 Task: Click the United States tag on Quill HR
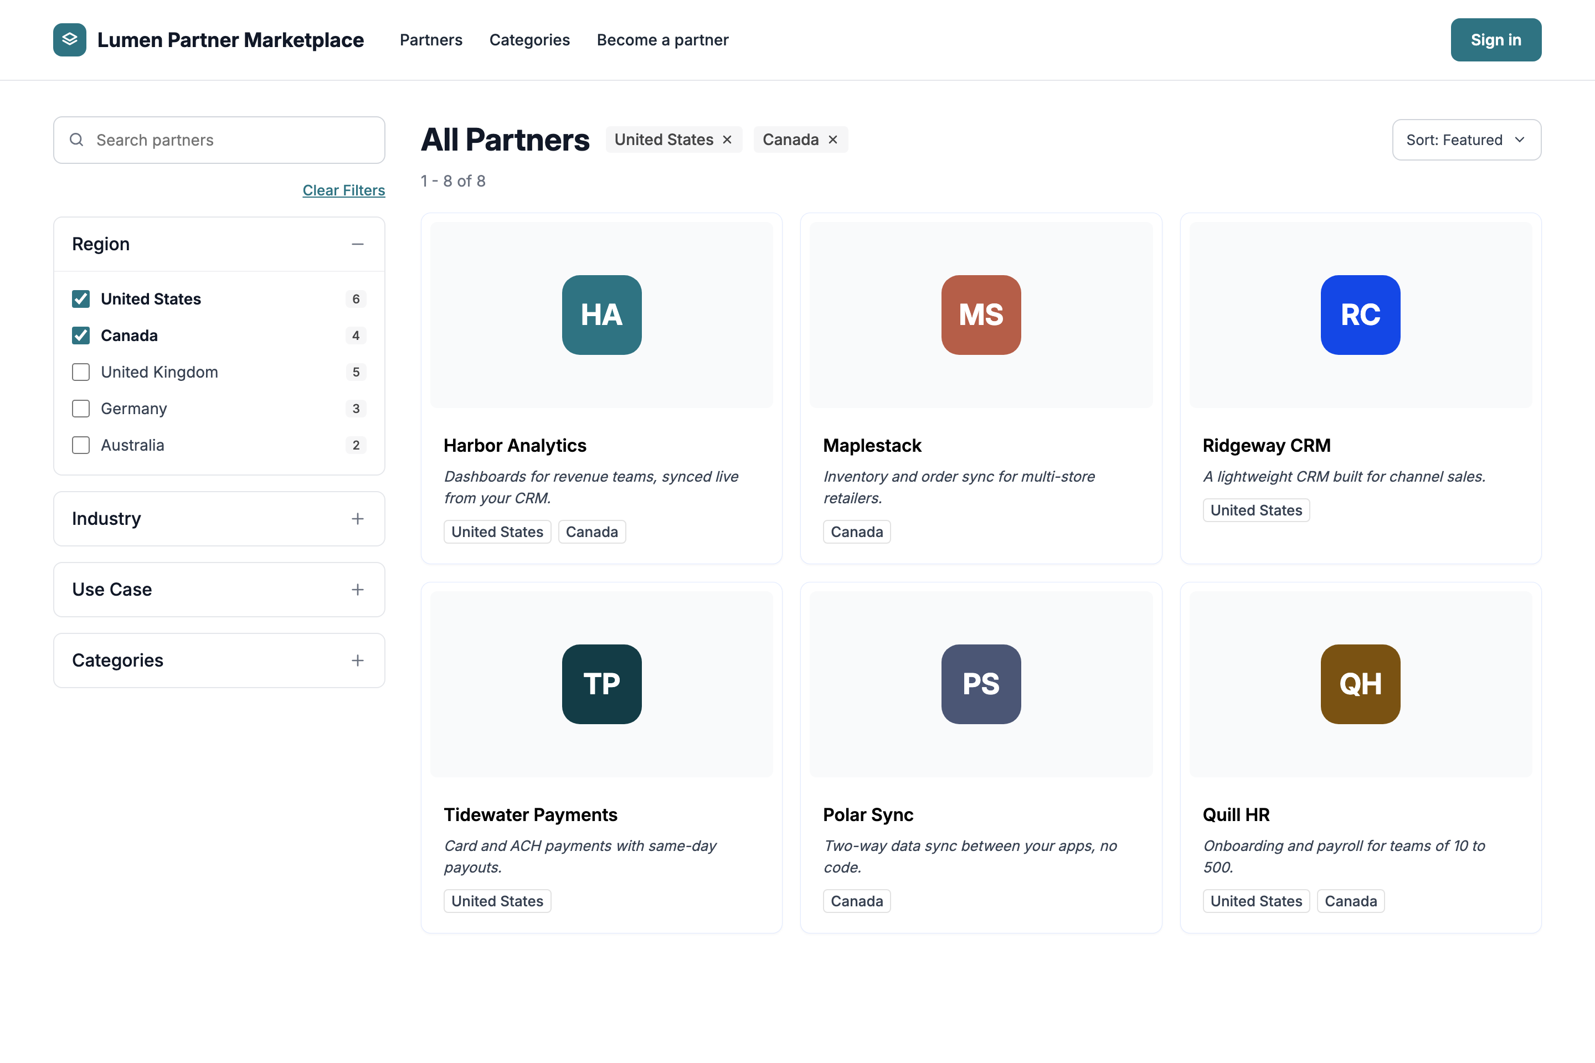(1256, 902)
